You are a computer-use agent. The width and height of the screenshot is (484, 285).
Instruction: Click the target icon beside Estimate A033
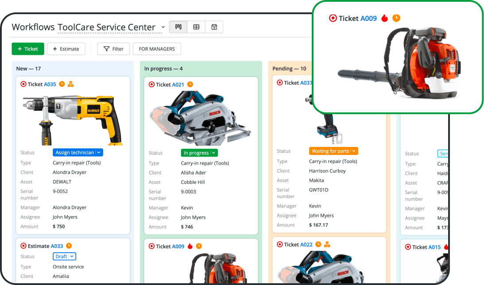(x=23, y=246)
